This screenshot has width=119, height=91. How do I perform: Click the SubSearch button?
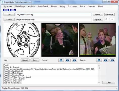(x=109, y=15)
